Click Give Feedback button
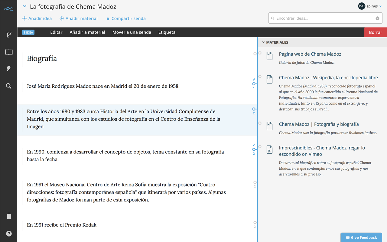This screenshot has width=387, height=242. click(x=361, y=237)
